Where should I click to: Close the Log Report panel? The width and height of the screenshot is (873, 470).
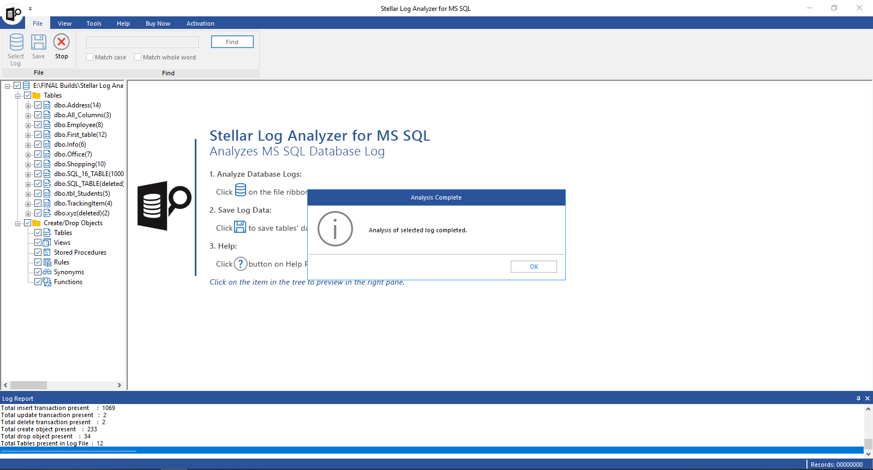868,399
